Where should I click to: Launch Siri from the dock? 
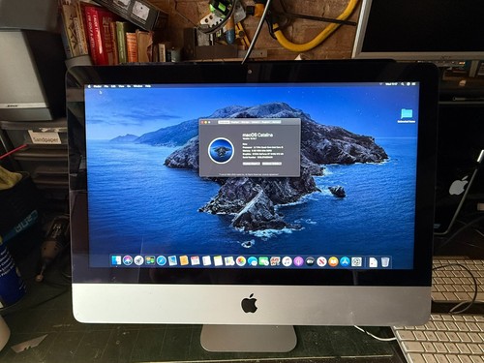(128, 260)
